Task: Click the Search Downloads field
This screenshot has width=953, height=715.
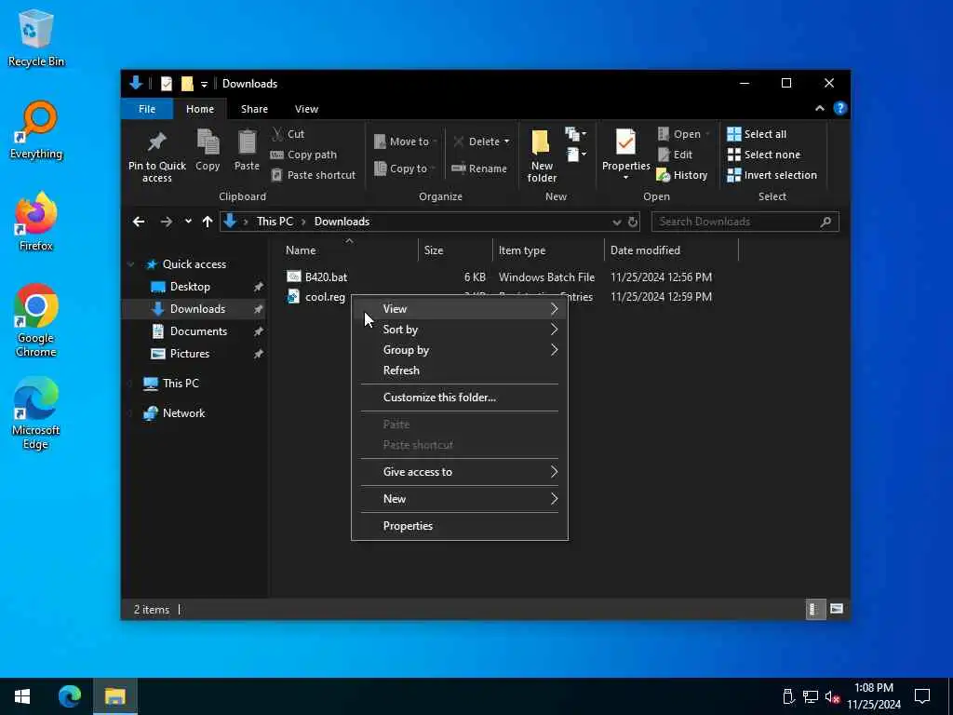Action: coord(745,222)
